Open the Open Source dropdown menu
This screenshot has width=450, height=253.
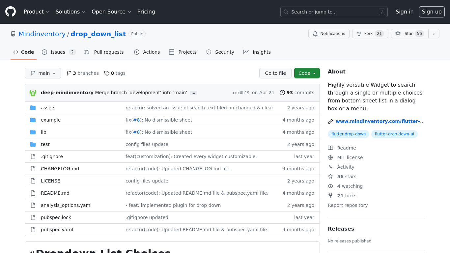point(111,12)
